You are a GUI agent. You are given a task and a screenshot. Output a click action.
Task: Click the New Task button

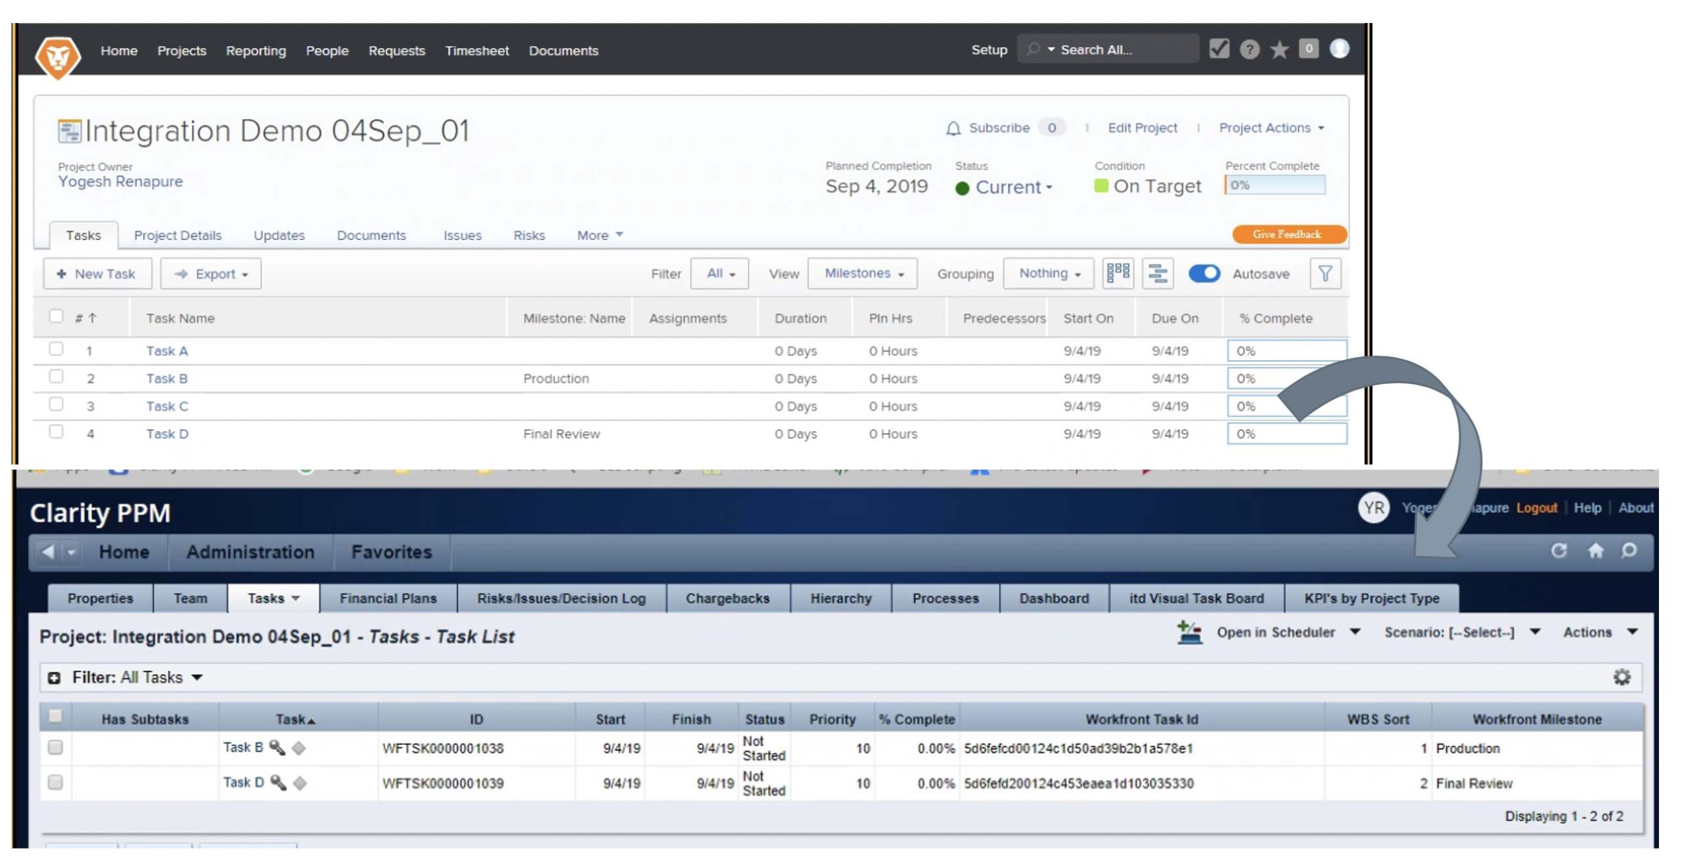click(x=97, y=273)
